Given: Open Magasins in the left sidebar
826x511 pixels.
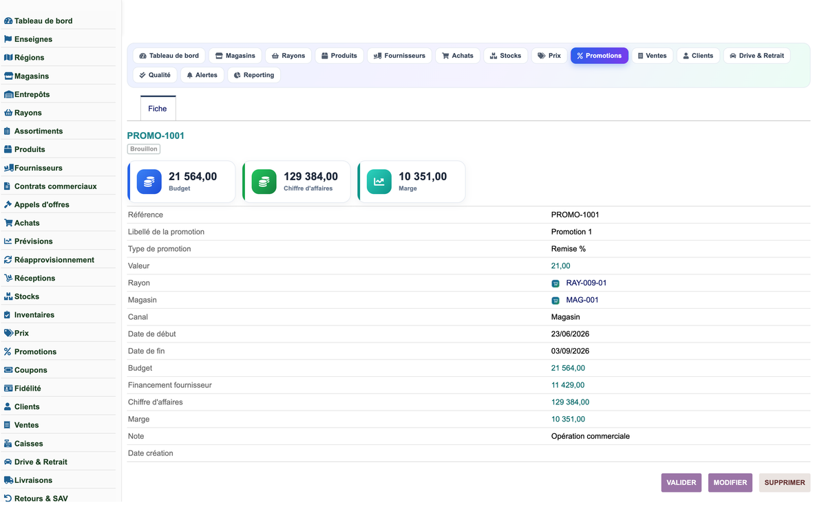Looking at the screenshot, I should pos(32,76).
